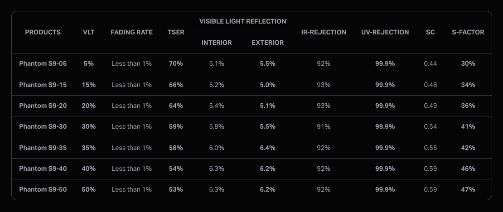The width and height of the screenshot is (503, 212).
Task: Select the FADING RATE column header
Action: pyautogui.click(x=131, y=32)
